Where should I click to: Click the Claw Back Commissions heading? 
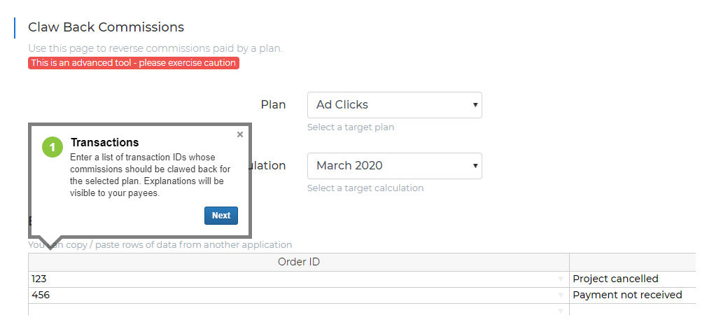106,27
